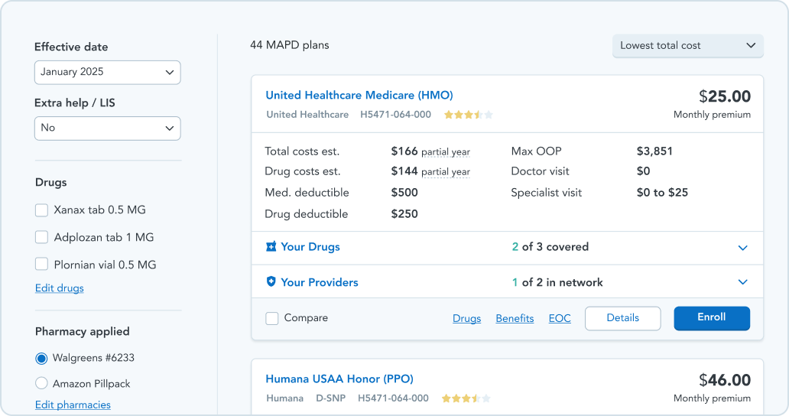Select the Amazon Pillpack pharmacy radio button
Screen dimensions: 789x416
coord(42,383)
